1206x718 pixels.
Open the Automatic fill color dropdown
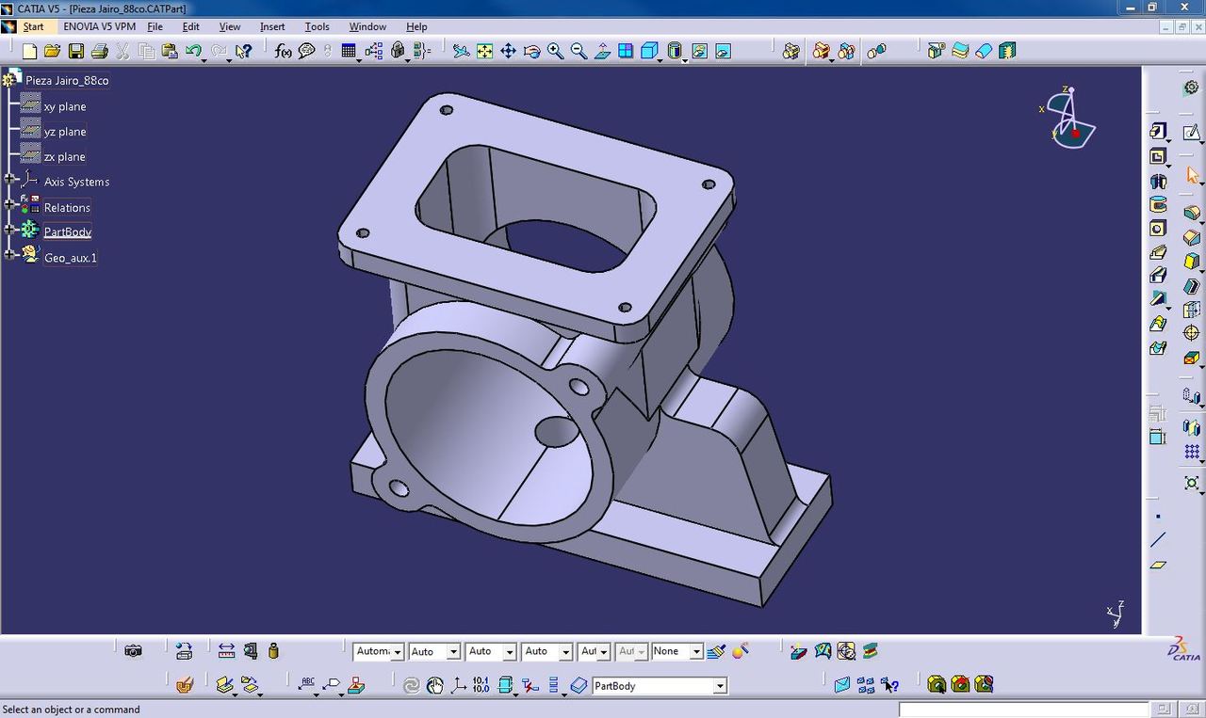(x=398, y=651)
